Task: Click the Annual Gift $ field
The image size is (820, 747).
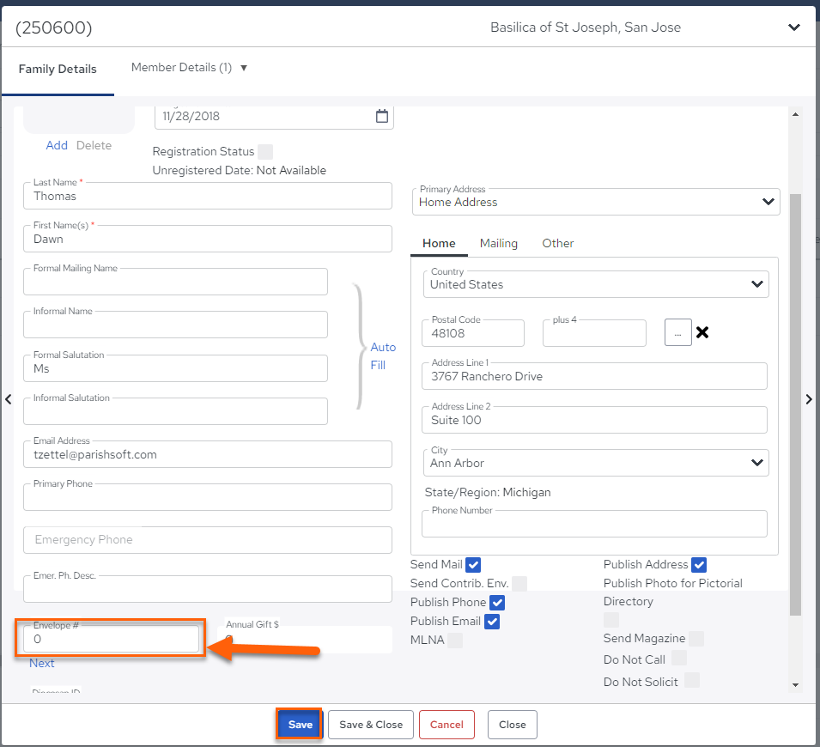Action: point(304,639)
